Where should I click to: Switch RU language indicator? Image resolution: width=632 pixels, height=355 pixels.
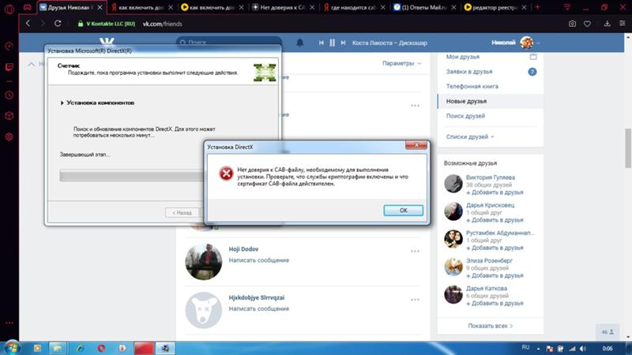(525, 347)
